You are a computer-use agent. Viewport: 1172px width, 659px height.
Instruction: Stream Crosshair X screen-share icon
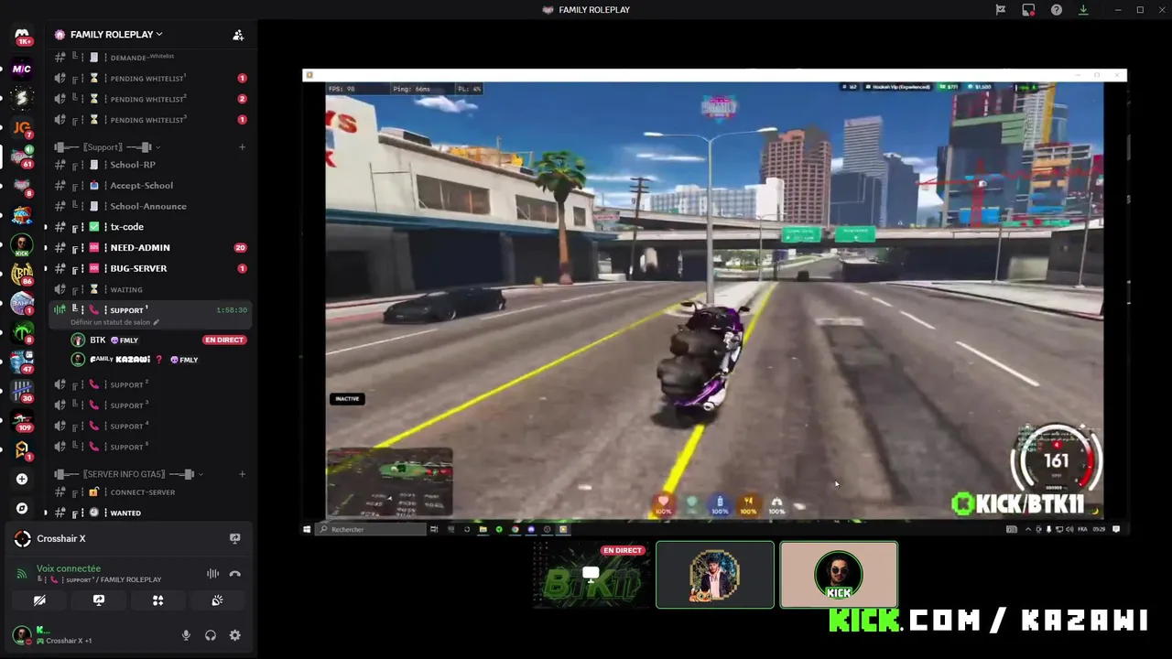[x=234, y=538]
